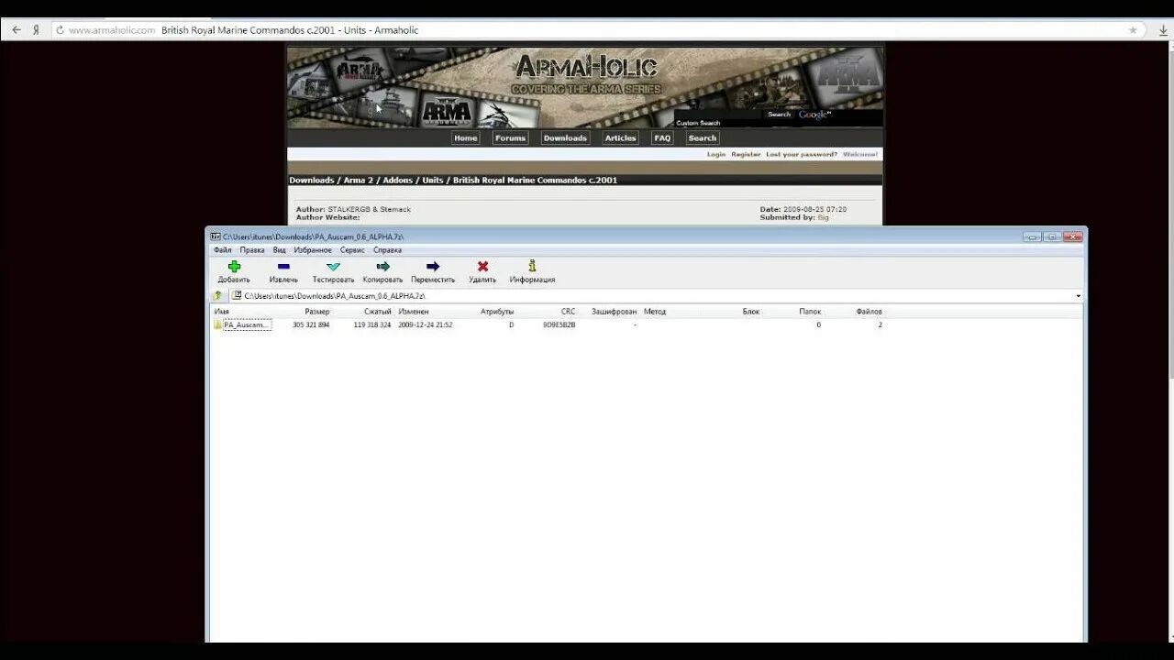Open Search on Armaholic navigation
The height and width of the screenshot is (660, 1174).
pyautogui.click(x=703, y=138)
